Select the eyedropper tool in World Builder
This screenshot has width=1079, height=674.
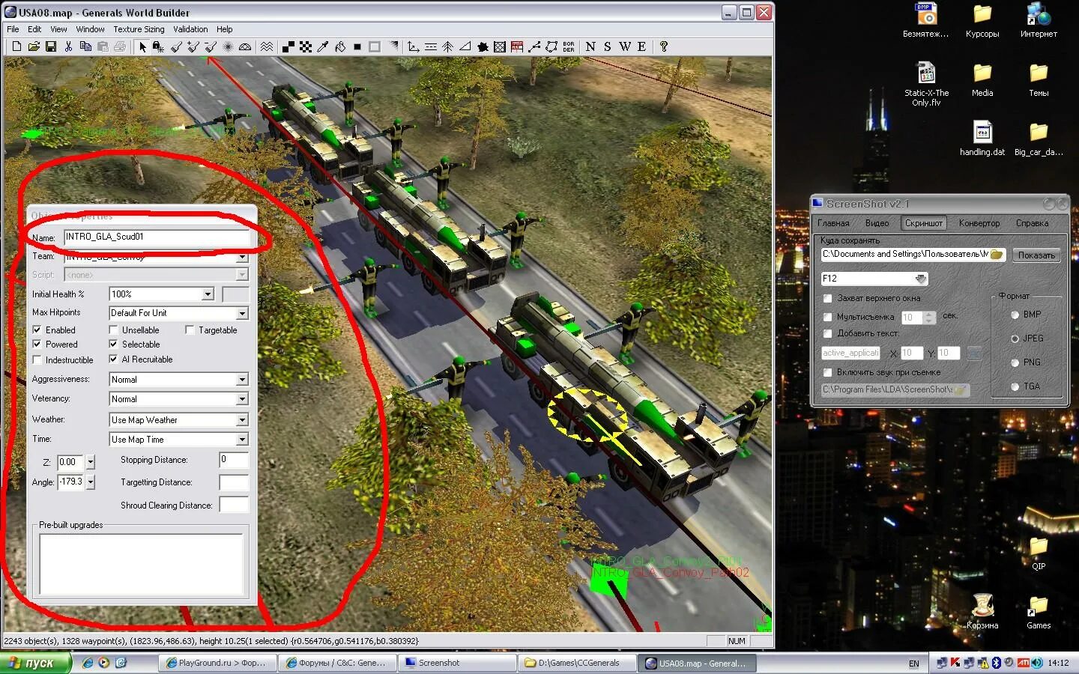(323, 46)
